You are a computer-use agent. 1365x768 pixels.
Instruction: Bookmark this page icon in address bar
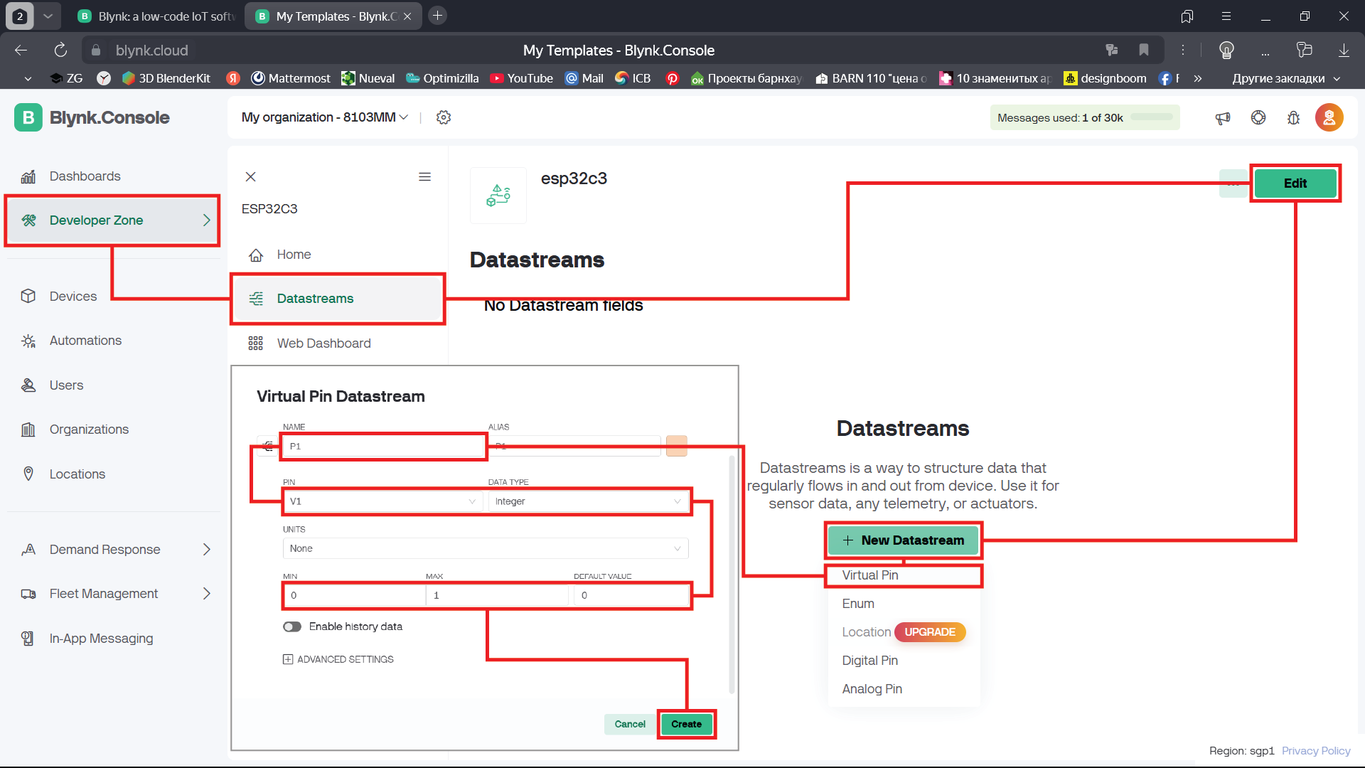(1144, 50)
